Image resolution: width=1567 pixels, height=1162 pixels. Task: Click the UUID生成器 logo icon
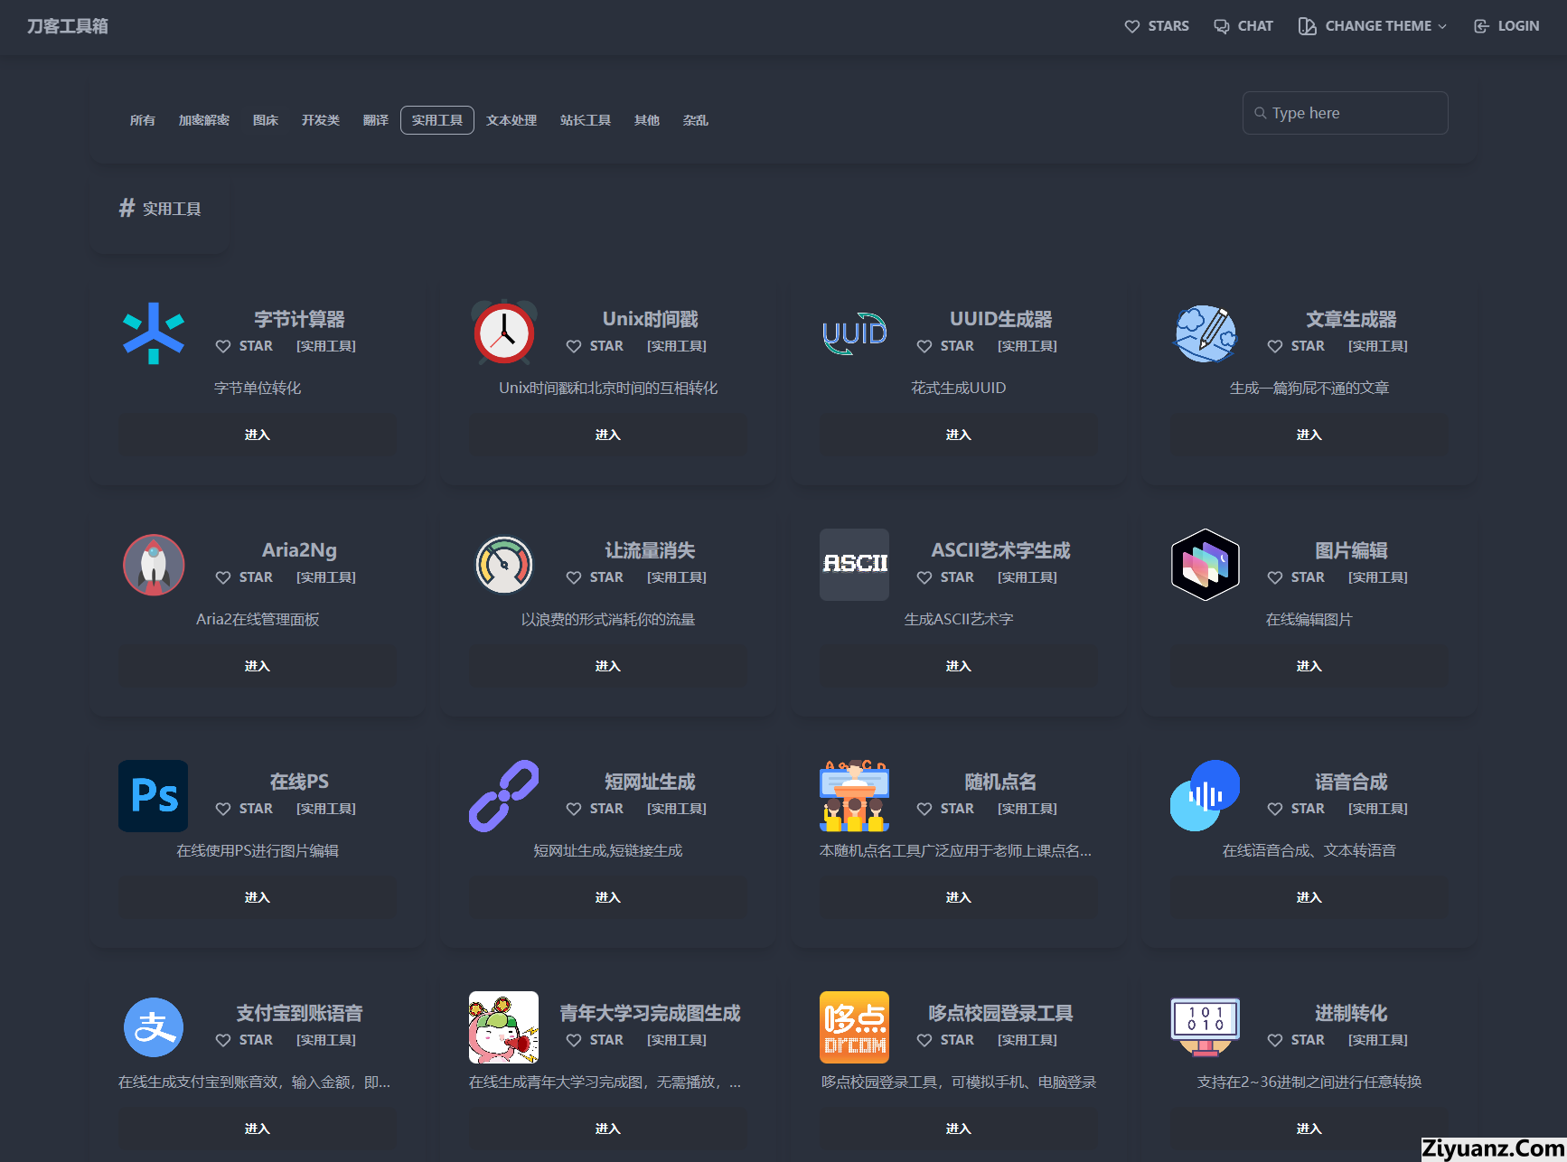point(855,333)
